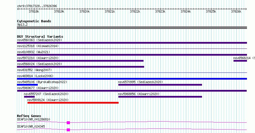
Task: Click the 9p13.2 cytogenetic band bar
Action: coord(132,28)
